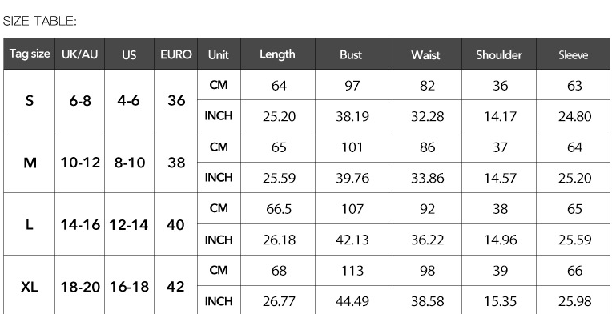
Task: Click the shoulder value 14.17 inches
Action: tap(499, 116)
